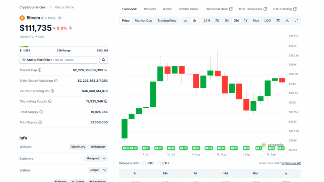The height and width of the screenshot is (182, 324).
Task: Click the 24h Range progress bar
Action: point(64,47)
